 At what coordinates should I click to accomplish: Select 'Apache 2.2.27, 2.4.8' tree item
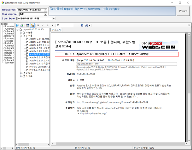[x=39, y=61]
